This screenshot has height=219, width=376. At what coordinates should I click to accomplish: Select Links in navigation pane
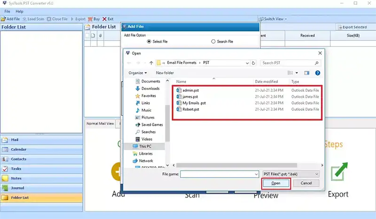click(143, 103)
